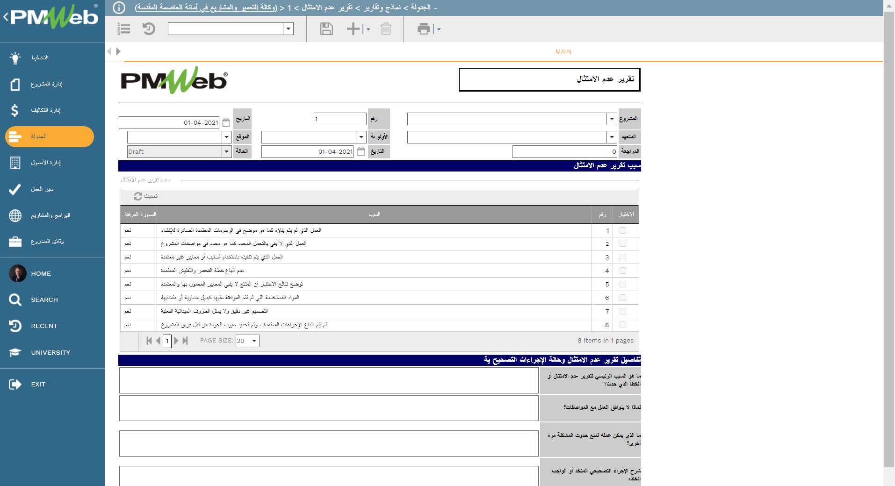Open the page size dropdown
This screenshot has width=895, height=486.
click(254, 341)
